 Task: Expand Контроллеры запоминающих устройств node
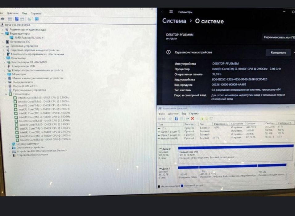pyautogui.click(x=5, y=70)
